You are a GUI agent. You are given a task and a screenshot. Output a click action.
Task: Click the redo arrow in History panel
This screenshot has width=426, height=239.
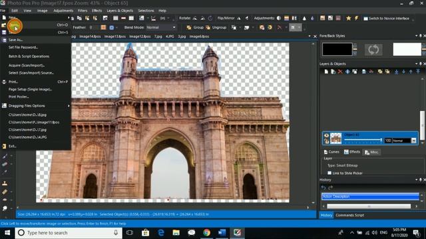point(330,187)
